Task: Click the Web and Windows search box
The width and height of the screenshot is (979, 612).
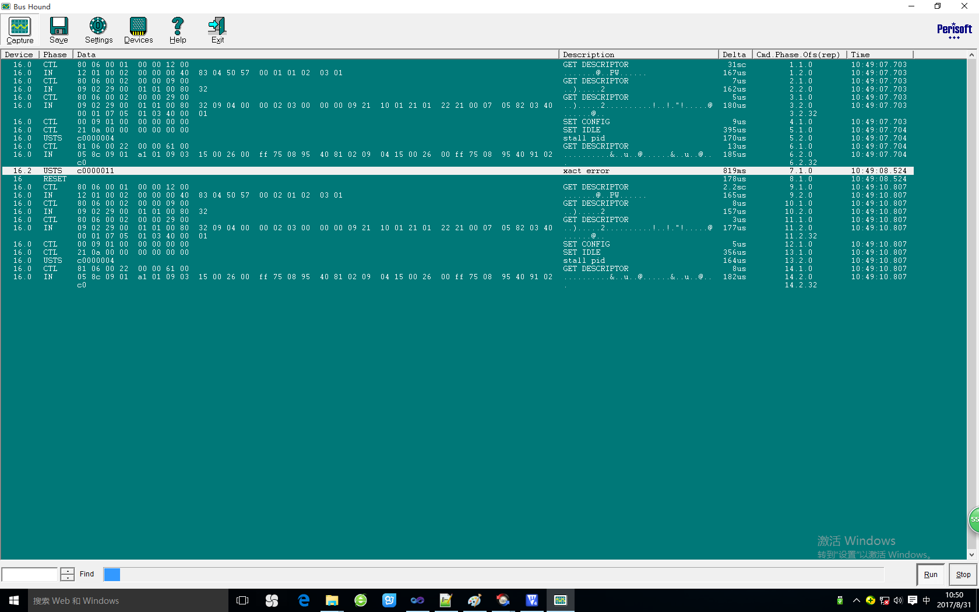Action: pyautogui.click(x=128, y=600)
